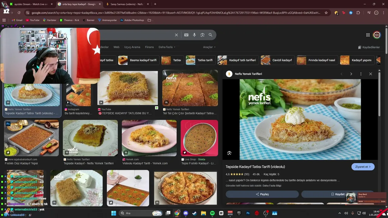Expand the Araçlar tools dropdown
The image size is (388, 218).
209,47
